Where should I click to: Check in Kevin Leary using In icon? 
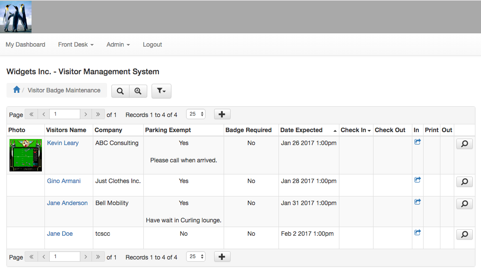418,142
